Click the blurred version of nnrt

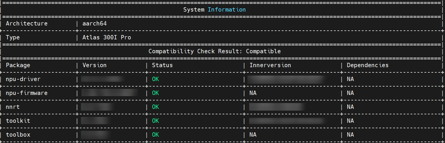pos(97,107)
